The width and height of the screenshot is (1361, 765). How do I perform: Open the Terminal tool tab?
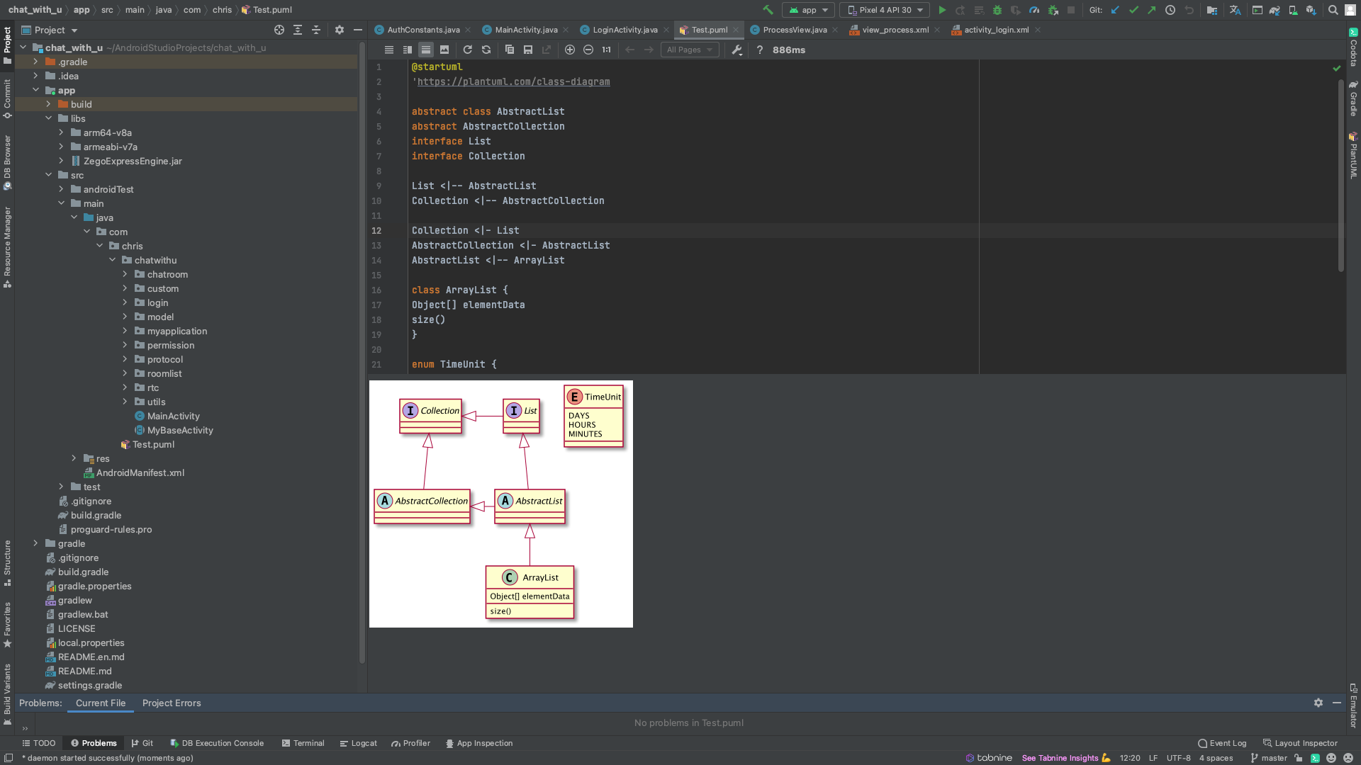(303, 743)
